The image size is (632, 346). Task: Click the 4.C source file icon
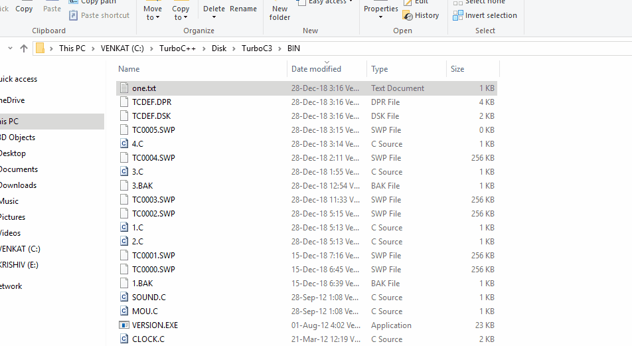pos(123,144)
